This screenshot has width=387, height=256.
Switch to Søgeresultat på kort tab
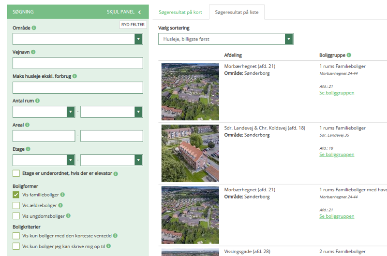(180, 12)
